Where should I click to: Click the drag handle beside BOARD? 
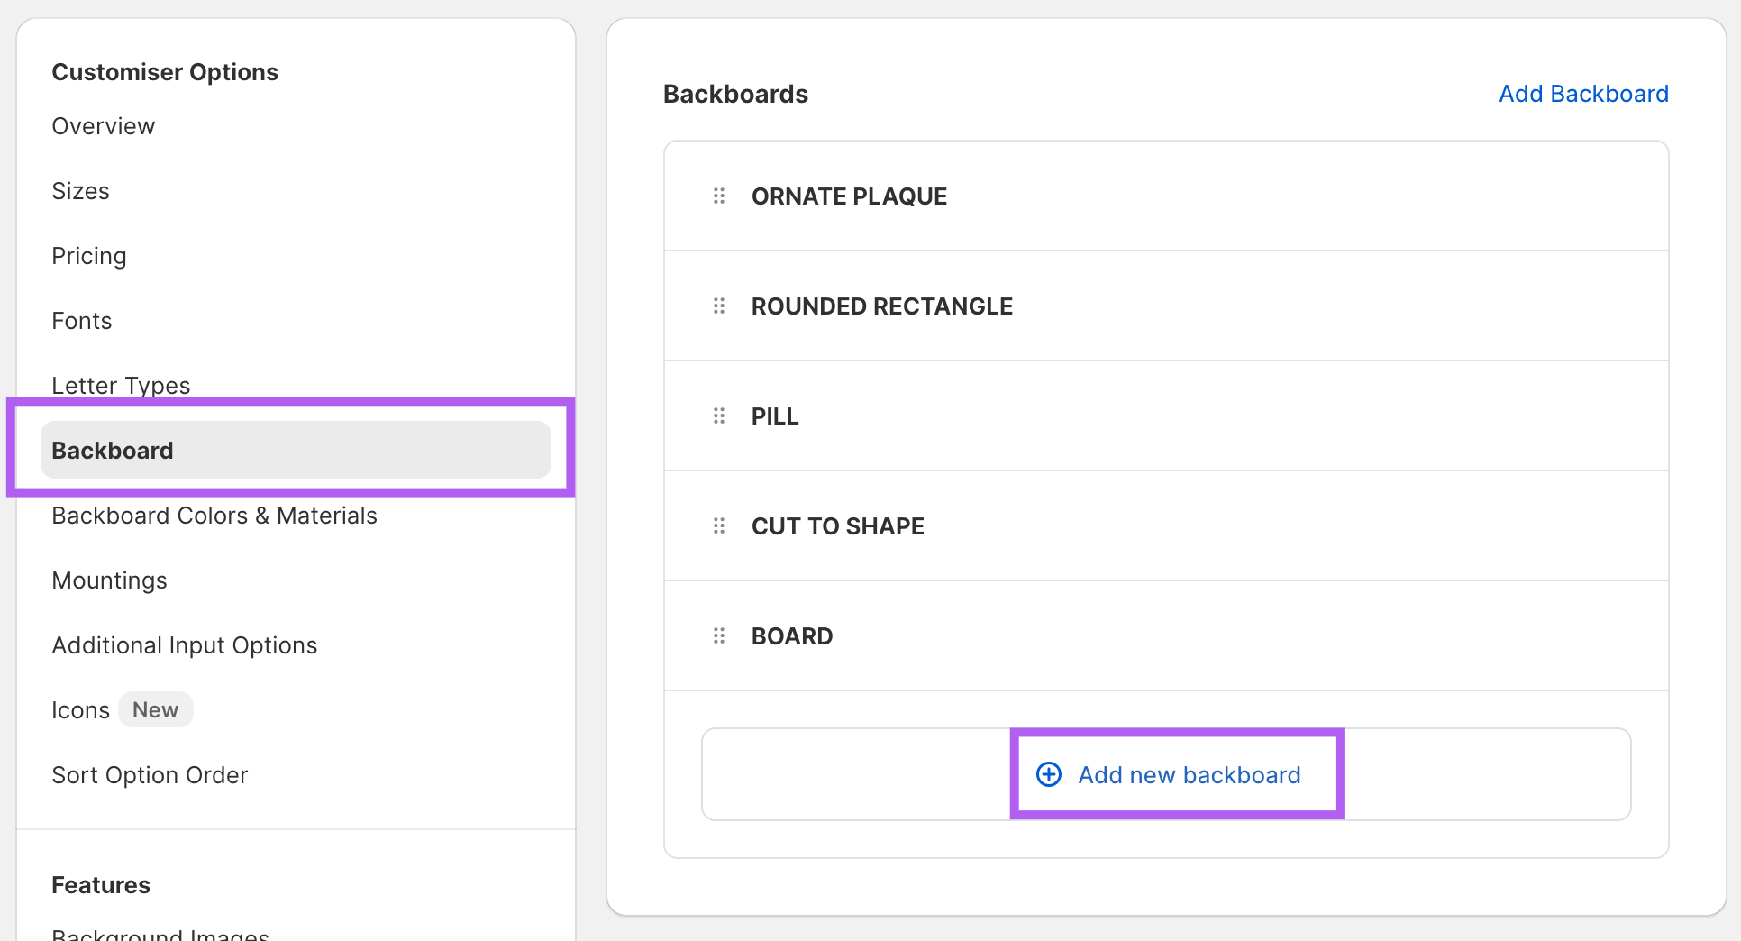[x=719, y=635]
